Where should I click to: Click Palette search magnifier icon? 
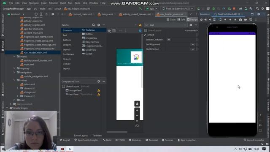(93, 25)
